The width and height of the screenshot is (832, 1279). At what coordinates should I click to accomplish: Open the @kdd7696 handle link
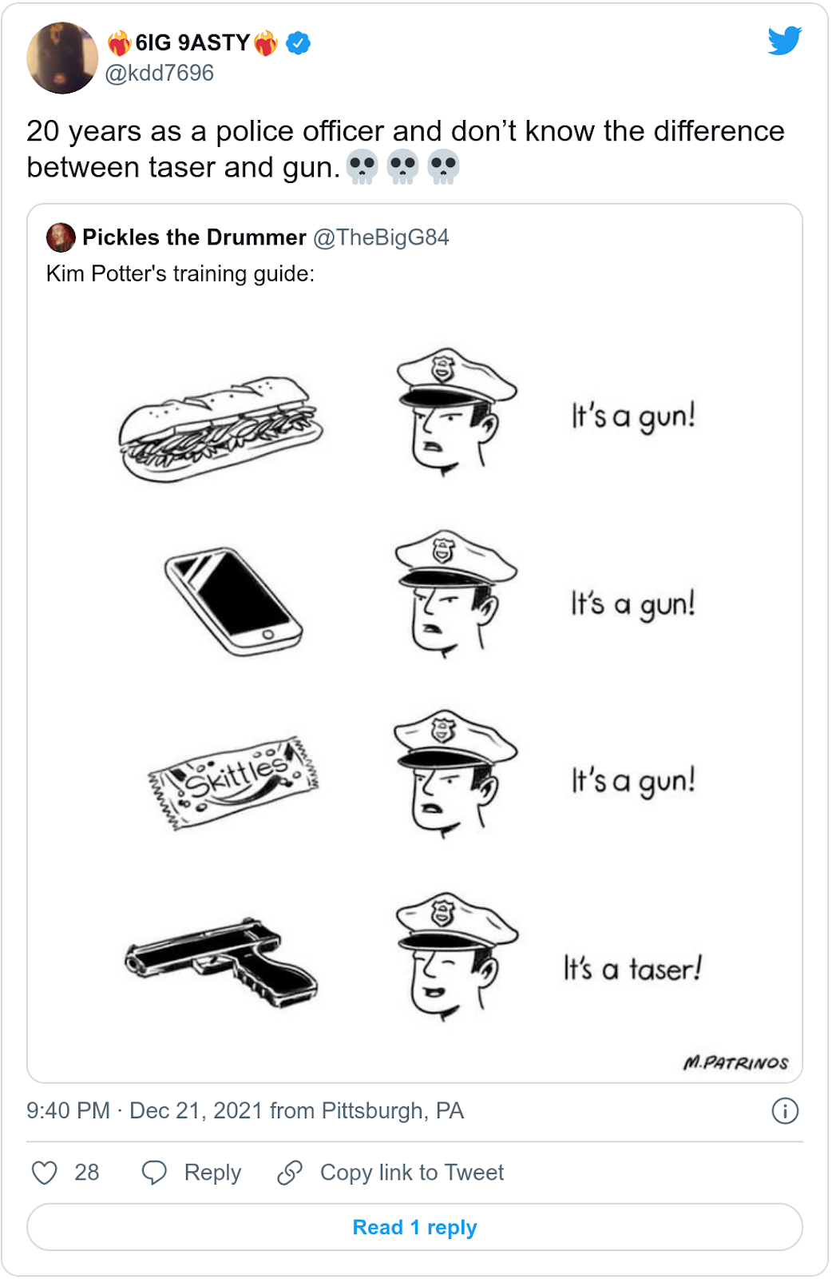click(160, 73)
